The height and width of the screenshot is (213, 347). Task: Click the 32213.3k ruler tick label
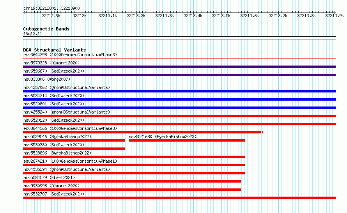(x=165, y=16)
